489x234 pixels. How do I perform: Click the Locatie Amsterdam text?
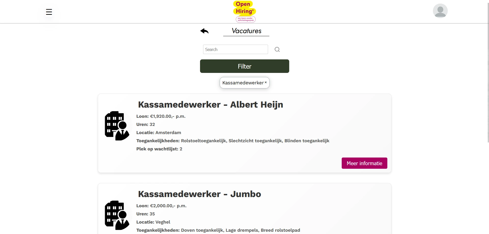click(x=158, y=133)
